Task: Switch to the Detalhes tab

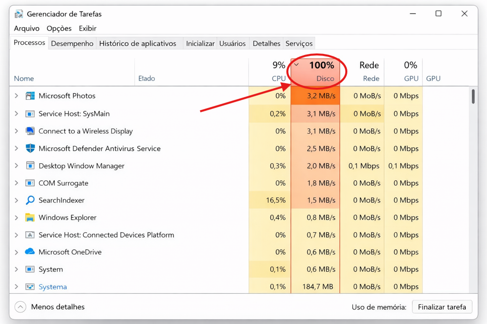Action: pos(267,43)
